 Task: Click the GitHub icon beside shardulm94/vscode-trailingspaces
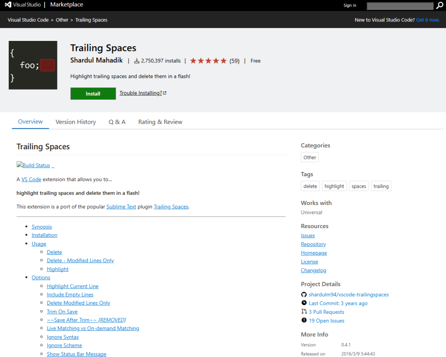(304, 294)
